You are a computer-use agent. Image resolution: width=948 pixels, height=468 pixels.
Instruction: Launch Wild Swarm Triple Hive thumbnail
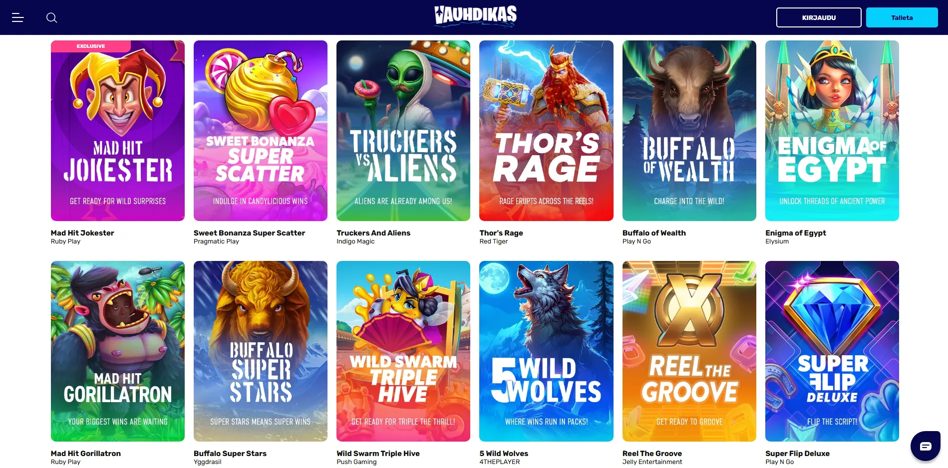point(403,351)
